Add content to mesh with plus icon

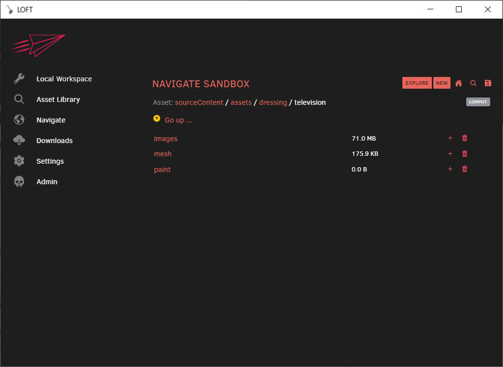click(450, 153)
